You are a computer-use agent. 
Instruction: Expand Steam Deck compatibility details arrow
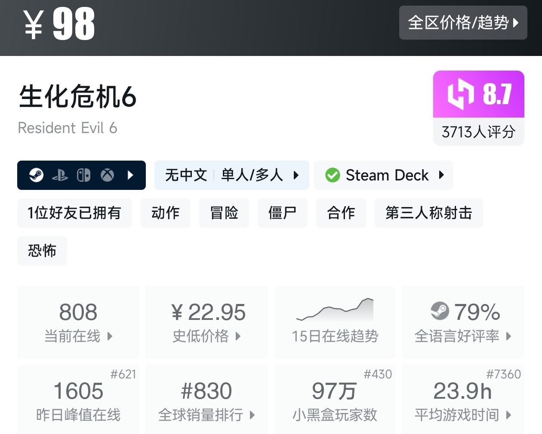(x=441, y=175)
